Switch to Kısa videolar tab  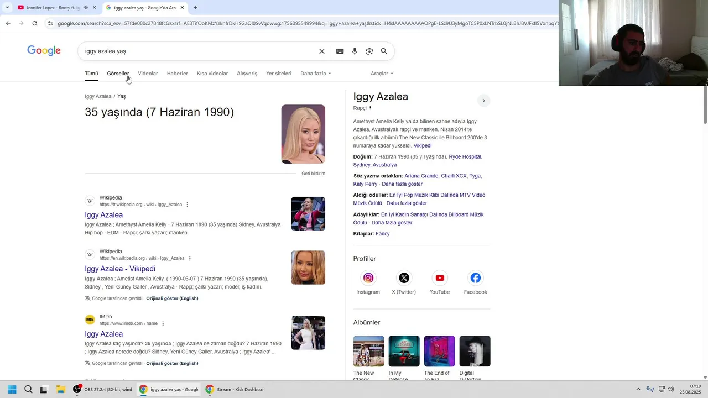tap(212, 74)
